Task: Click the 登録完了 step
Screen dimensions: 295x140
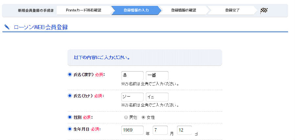Action: [x=232, y=10]
